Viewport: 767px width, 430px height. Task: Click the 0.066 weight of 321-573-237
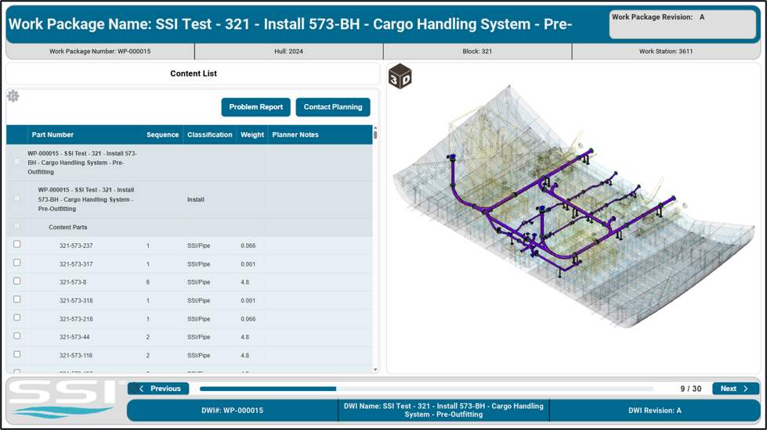pos(248,245)
